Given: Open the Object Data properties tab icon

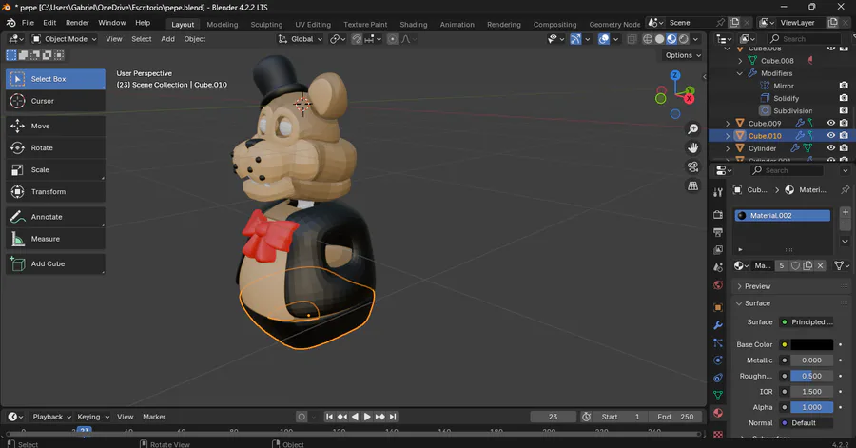Looking at the screenshot, I should click(x=718, y=395).
